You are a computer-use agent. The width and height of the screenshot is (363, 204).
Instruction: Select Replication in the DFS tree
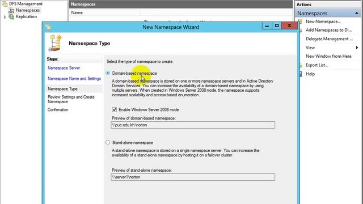[26, 16]
